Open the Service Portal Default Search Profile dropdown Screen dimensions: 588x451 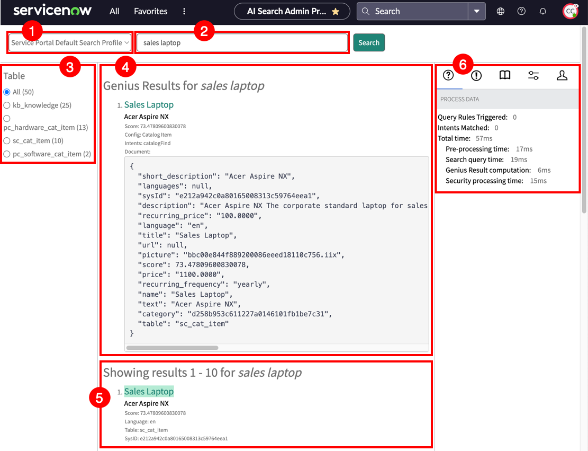click(x=70, y=42)
